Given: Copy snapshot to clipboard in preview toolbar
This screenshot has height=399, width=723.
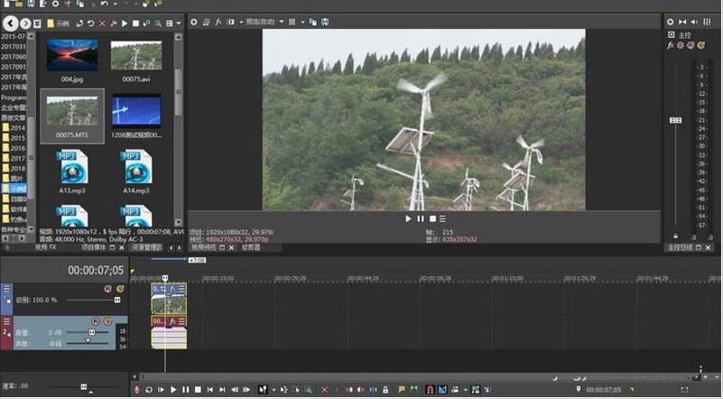Looking at the screenshot, I should point(313,22).
